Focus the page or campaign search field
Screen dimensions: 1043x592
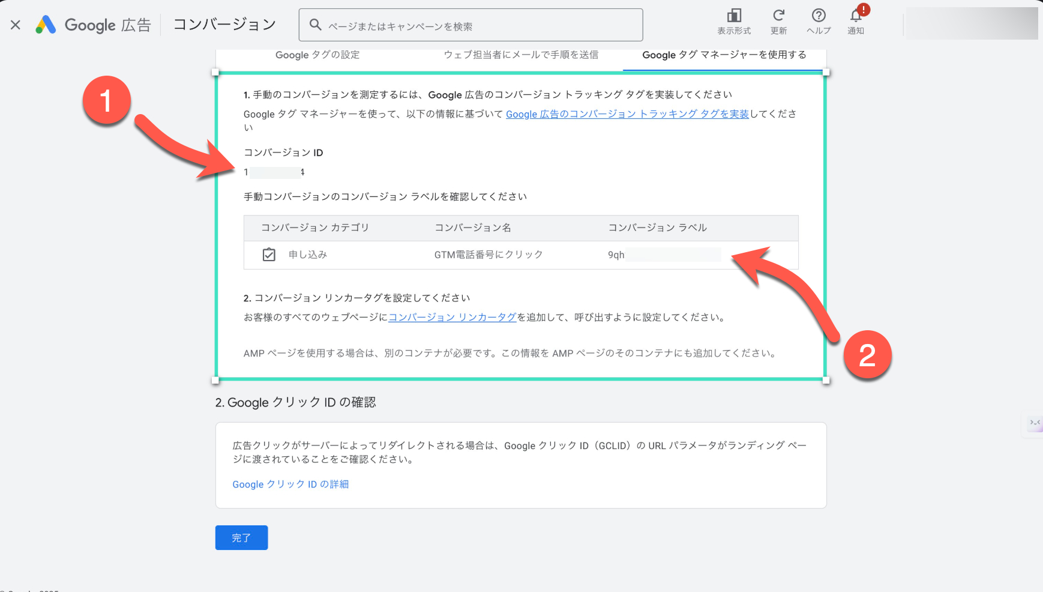pos(480,26)
